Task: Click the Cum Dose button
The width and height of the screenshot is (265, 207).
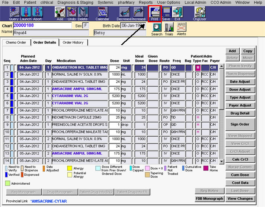Action: [x=240, y=175]
